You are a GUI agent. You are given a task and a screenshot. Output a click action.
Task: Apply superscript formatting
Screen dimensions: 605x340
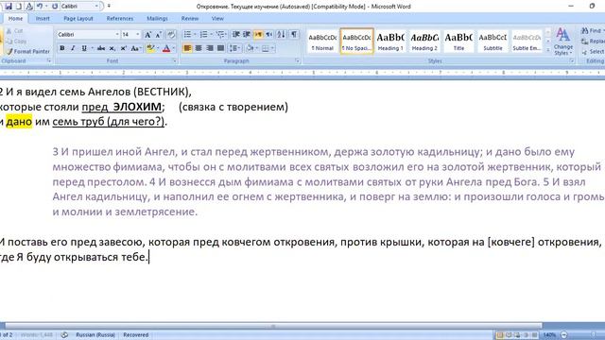click(124, 48)
